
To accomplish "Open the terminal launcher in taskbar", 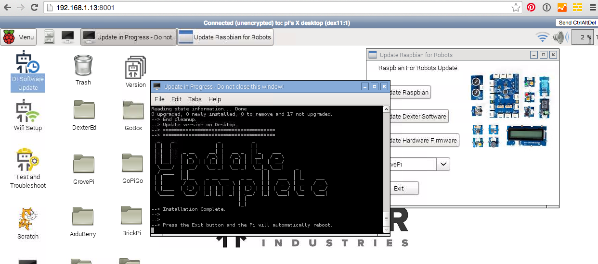I will (x=68, y=37).
